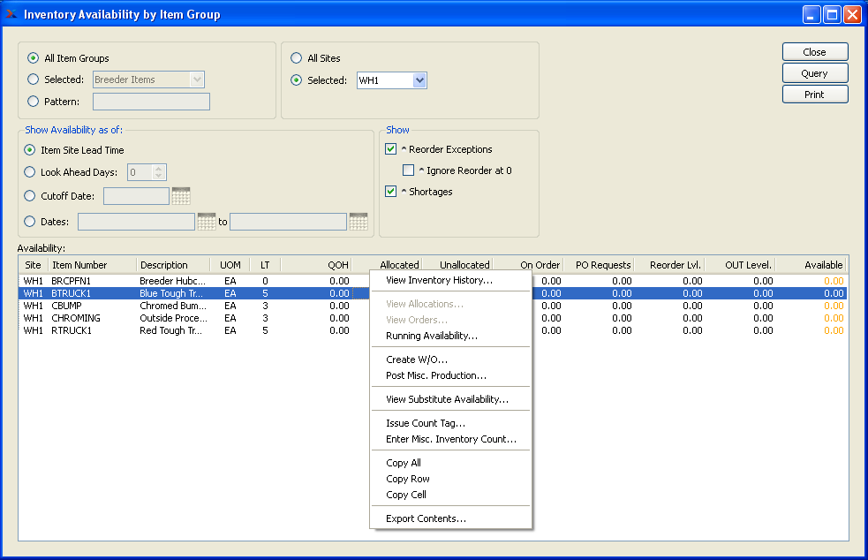Choose the Look Ahead Days option
This screenshot has height=560, width=868.
click(x=30, y=172)
